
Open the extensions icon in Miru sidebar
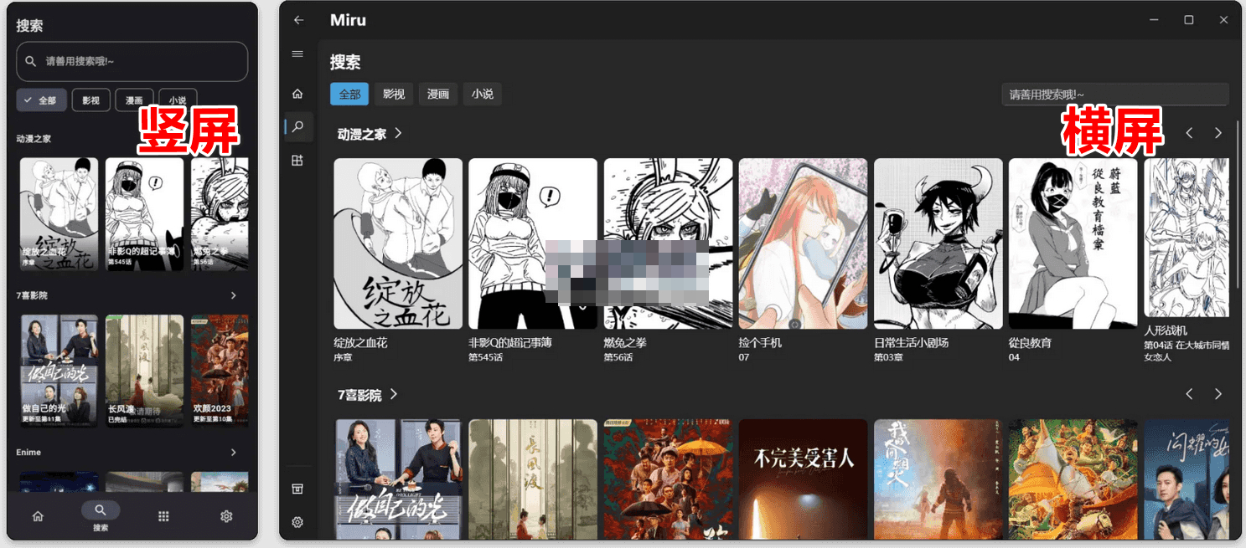tap(297, 160)
